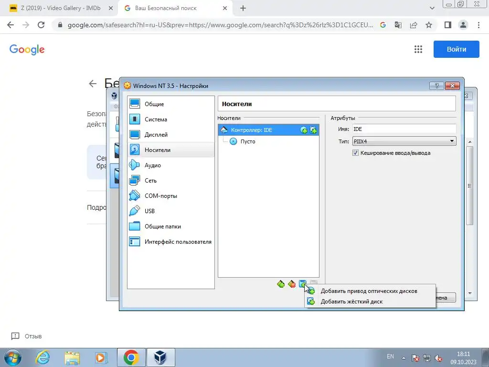The height and width of the screenshot is (367, 489).
Task: Click the Chrome address bar URL
Action: [x=220, y=25]
